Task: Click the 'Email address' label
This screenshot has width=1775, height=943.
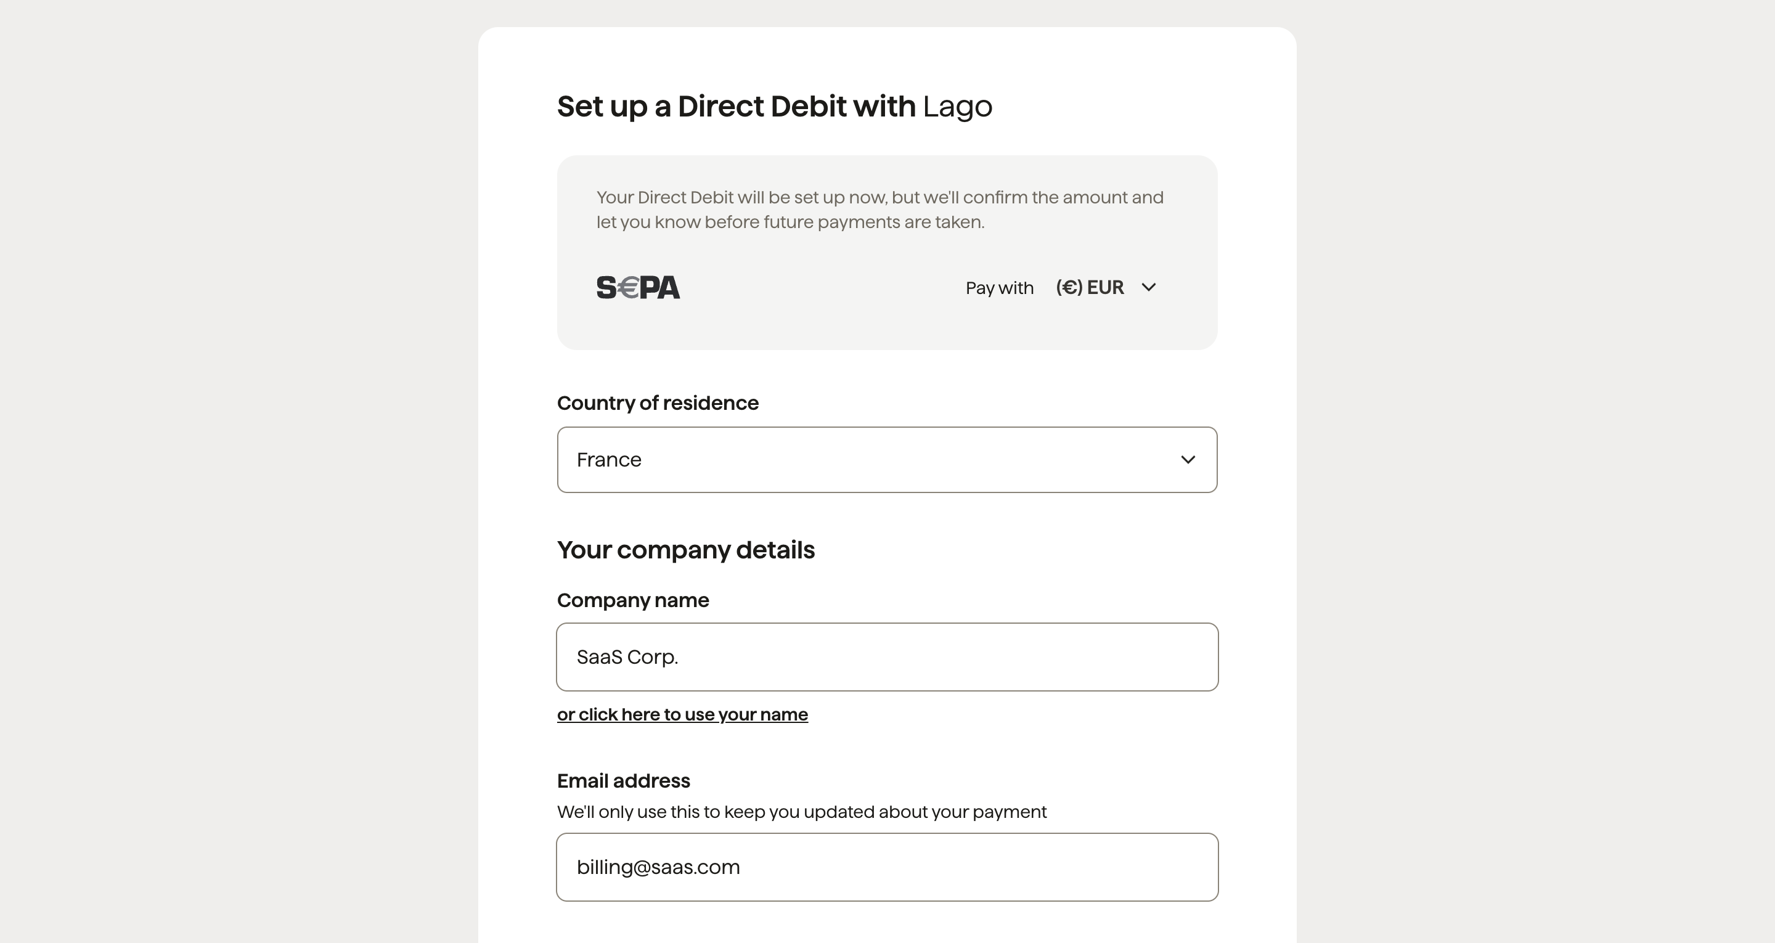Action: point(623,781)
